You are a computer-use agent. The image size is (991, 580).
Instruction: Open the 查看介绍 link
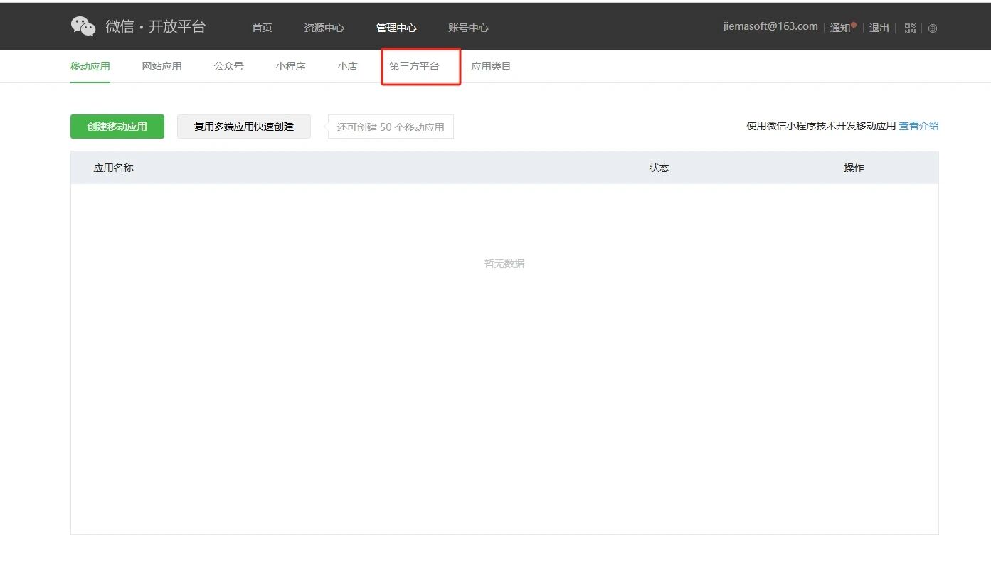[918, 126]
